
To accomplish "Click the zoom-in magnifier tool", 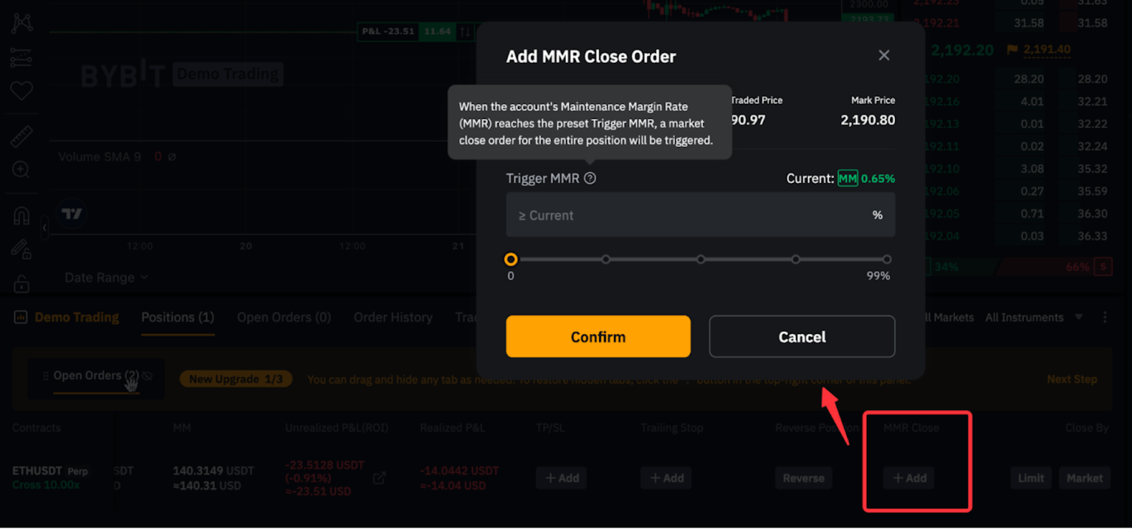I will [21, 170].
